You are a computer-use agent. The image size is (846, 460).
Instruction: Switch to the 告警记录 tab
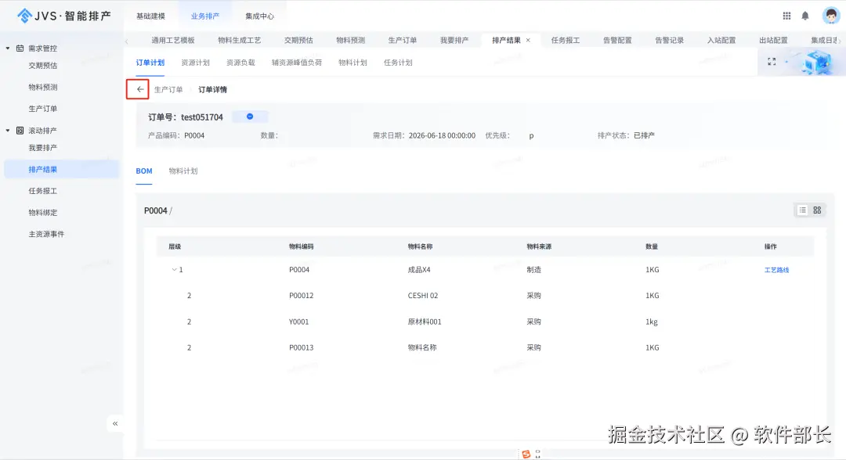point(670,40)
